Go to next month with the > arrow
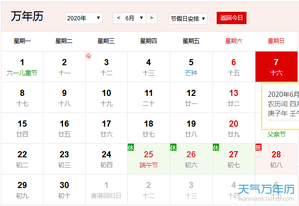Screen dimensions: 299x206 click(151, 18)
